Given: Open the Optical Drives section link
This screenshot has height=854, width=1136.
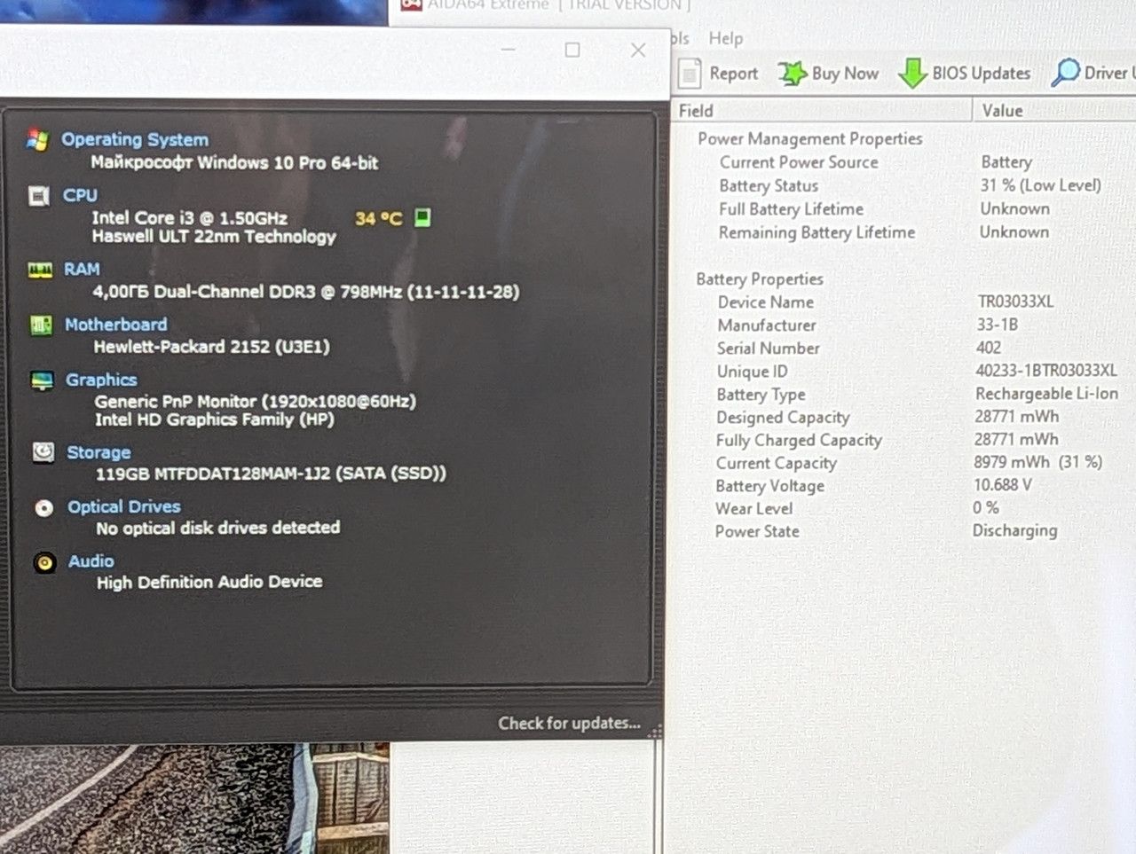Looking at the screenshot, I should [124, 506].
